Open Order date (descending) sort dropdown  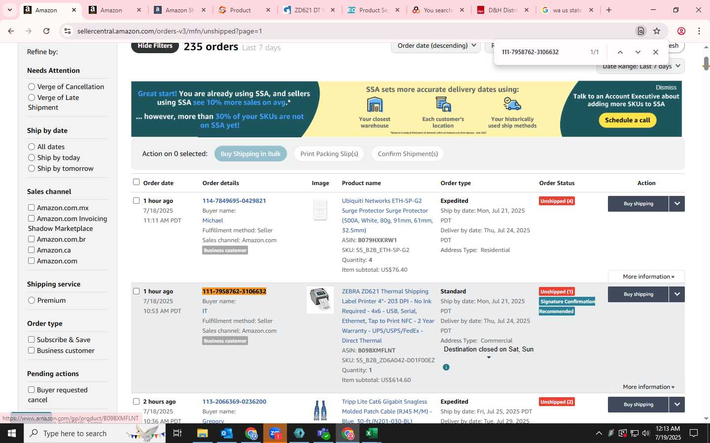tap(436, 46)
